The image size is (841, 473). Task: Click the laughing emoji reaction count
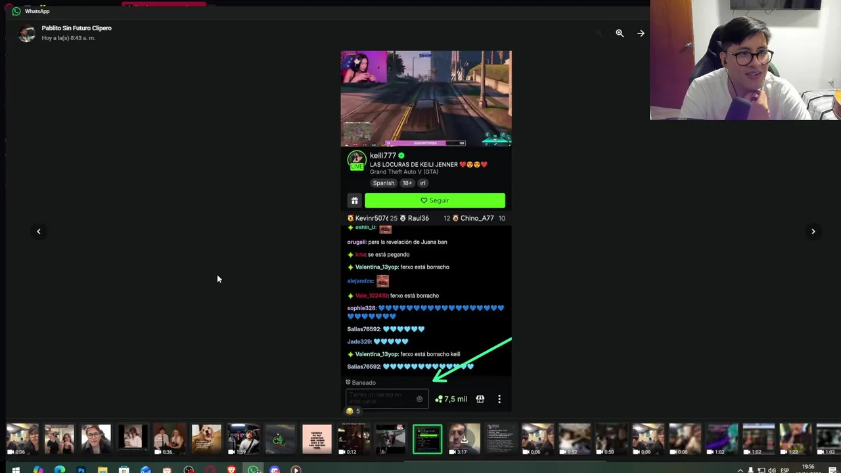tap(353, 411)
